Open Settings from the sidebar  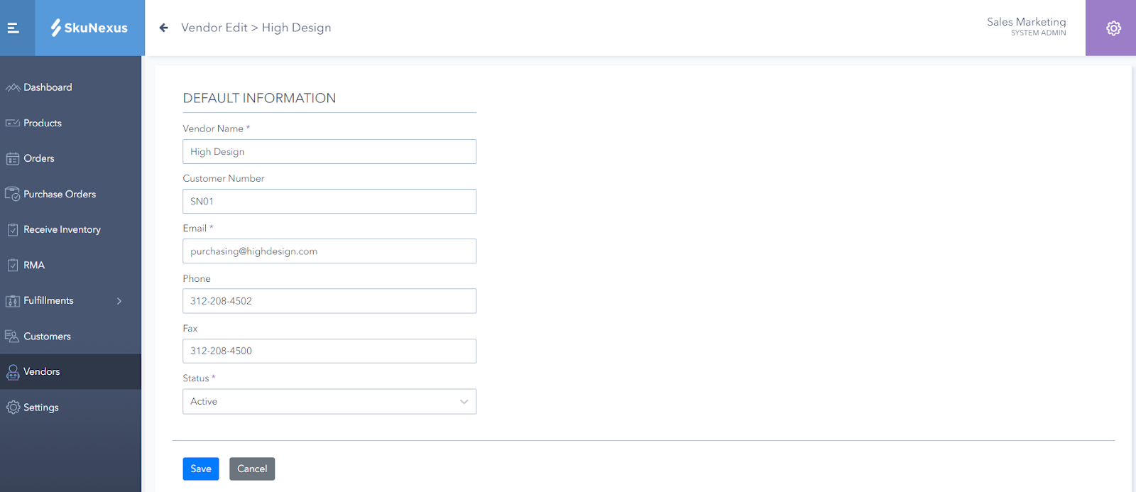pyautogui.click(x=40, y=408)
